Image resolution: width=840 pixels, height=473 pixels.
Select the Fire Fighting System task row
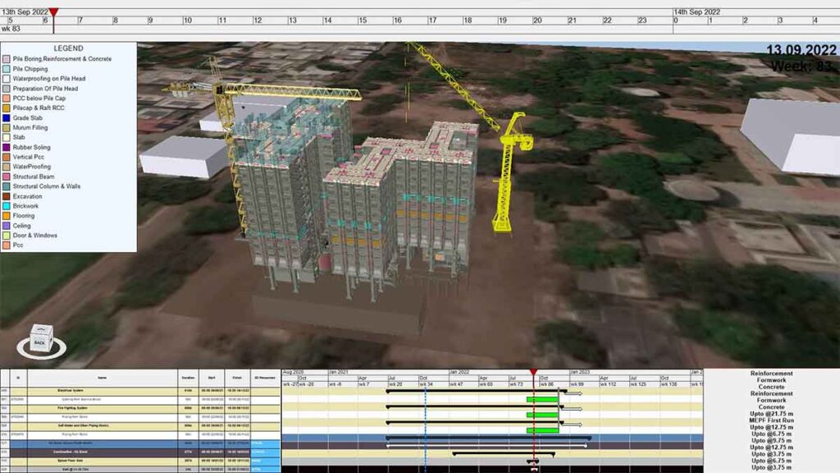click(139, 408)
